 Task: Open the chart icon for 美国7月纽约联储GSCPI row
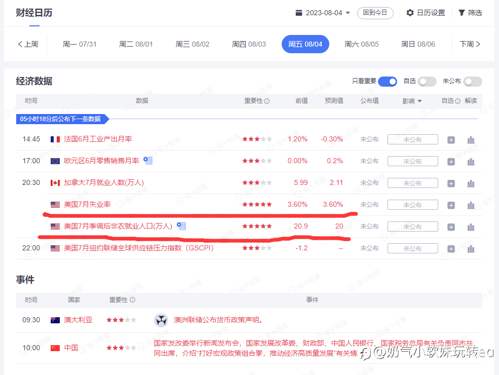[x=471, y=249]
